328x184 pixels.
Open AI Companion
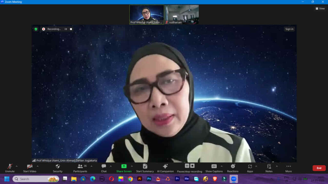pyautogui.click(x=165, y=168)
